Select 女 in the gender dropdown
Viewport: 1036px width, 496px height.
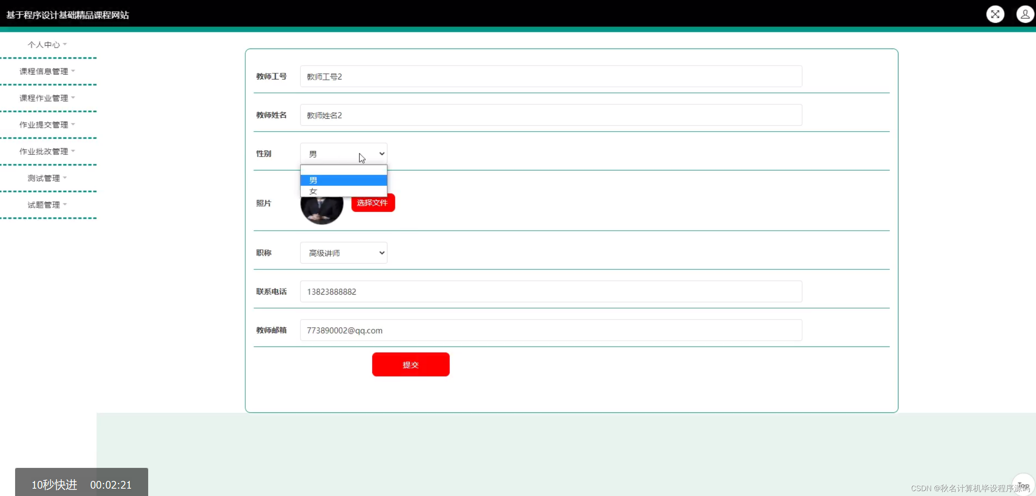[343, 191]
